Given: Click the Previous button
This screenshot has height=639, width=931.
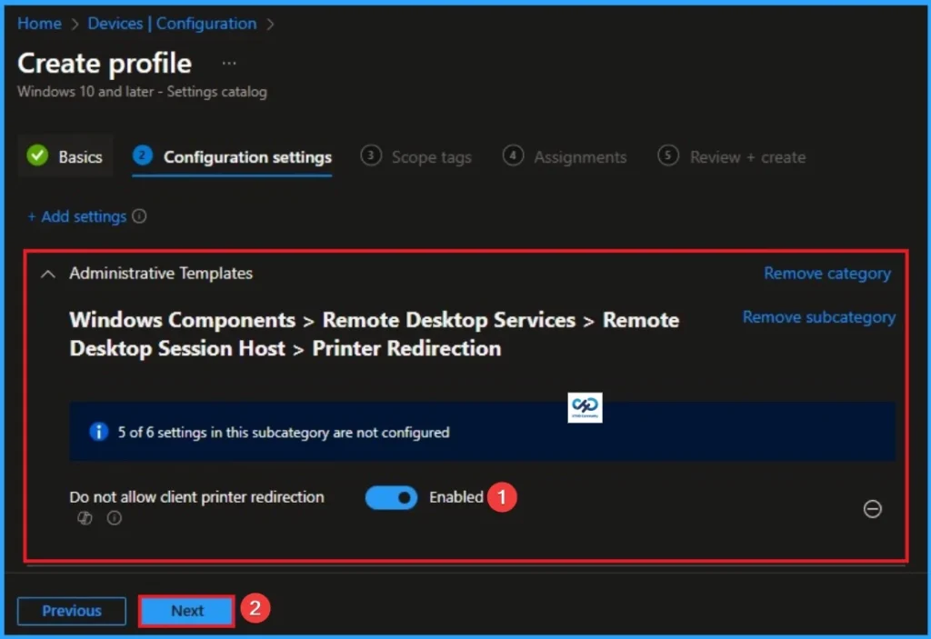Looking at the screenshot, I should pyautogui.click(x=71, y=610).
